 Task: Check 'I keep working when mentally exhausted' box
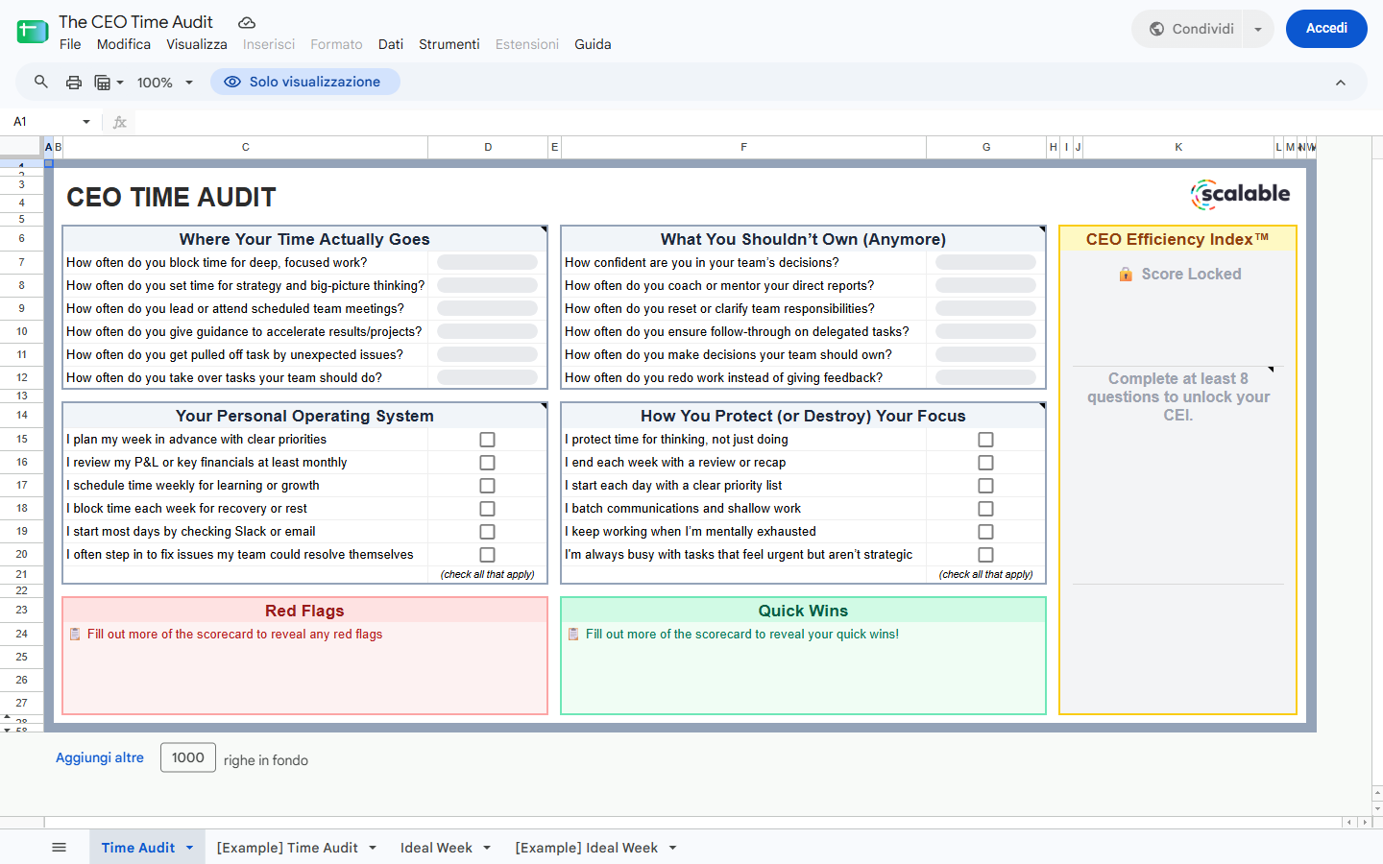(985, 532)
